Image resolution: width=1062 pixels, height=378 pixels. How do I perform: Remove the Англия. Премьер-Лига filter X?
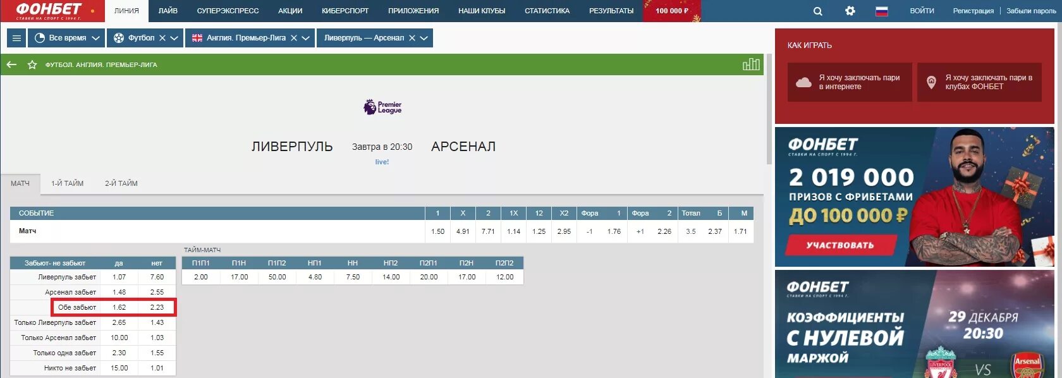point(294,38)
